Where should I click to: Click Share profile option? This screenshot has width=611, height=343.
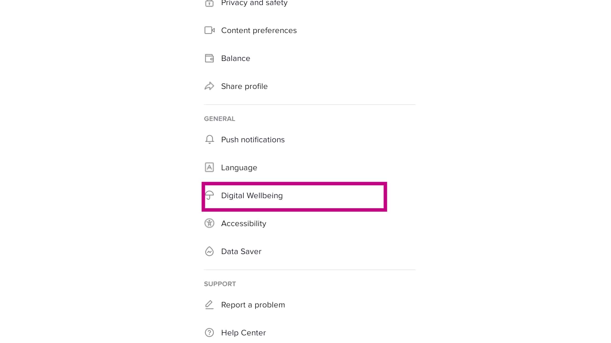[244, 86]
